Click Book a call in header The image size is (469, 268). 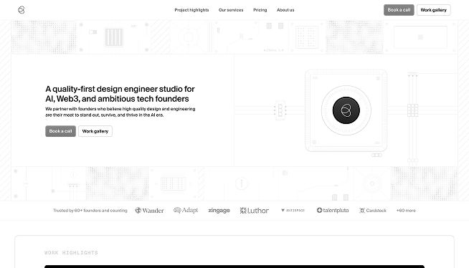click(x=399, y=10)
